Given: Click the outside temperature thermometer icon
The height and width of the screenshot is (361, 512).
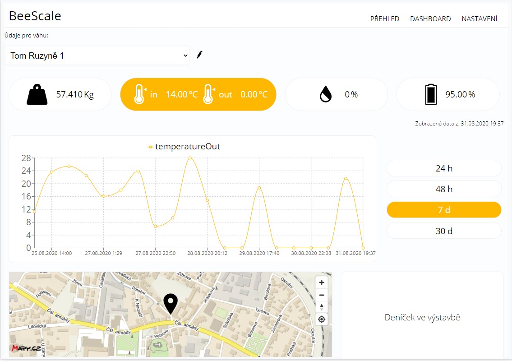Looking at the screenshot, I should click(208, 94).
